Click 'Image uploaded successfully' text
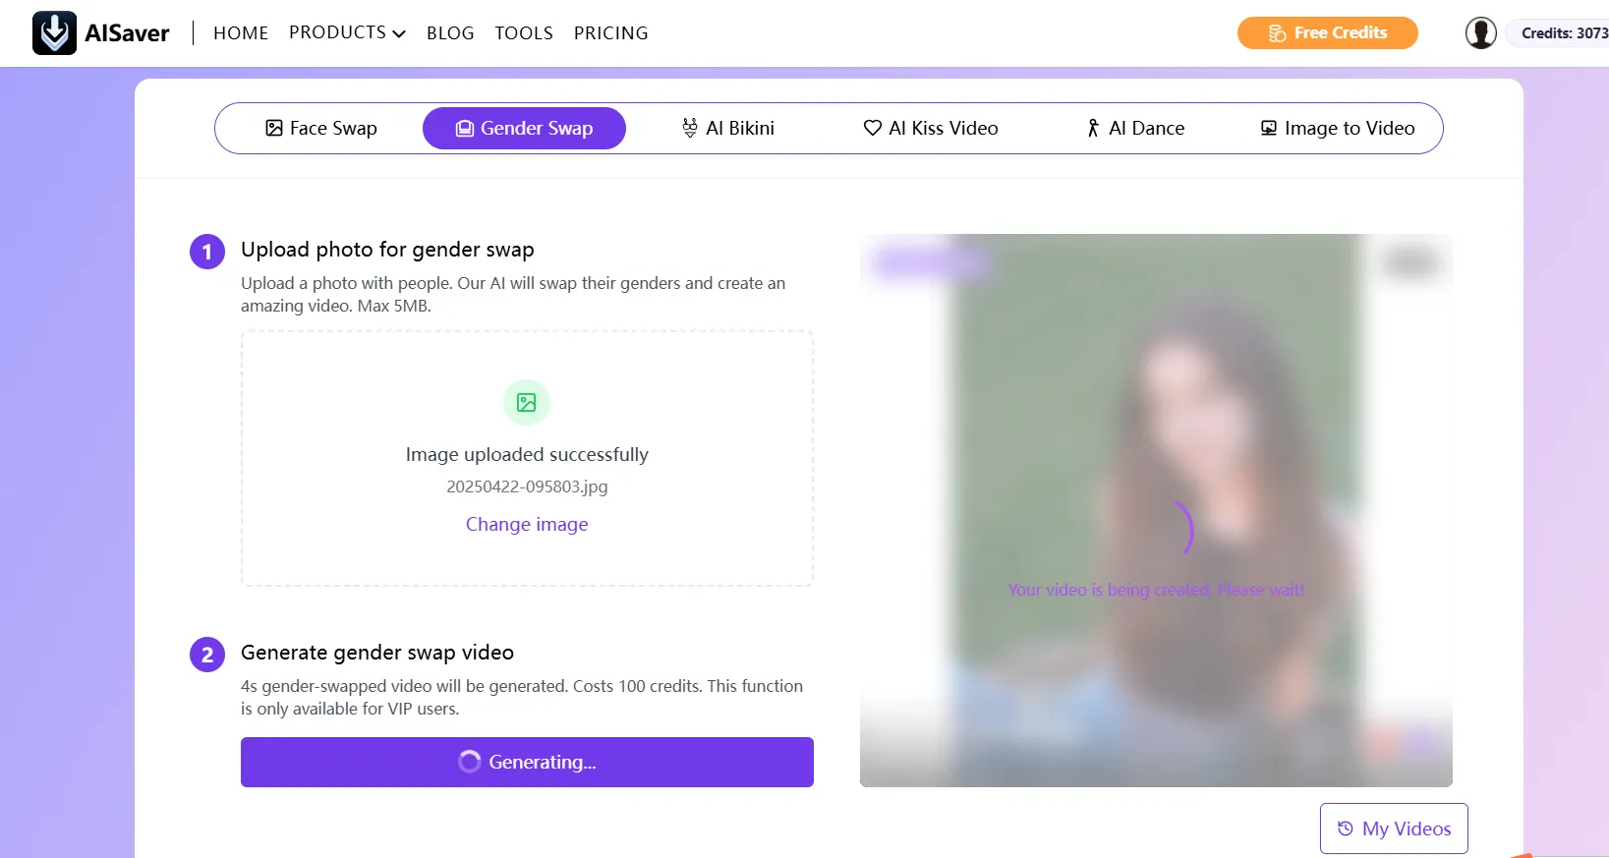This screenshot has width=1609, height=858. pos(527,454)
